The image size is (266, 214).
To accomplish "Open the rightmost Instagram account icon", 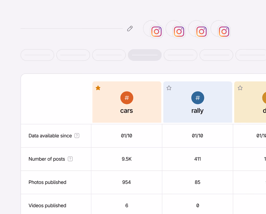I will click(x=224, y=32).
